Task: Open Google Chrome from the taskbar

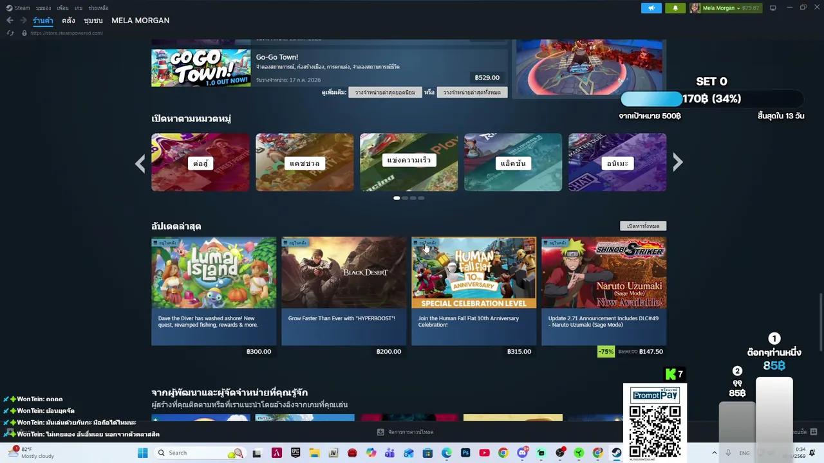Action: [503, 453]
